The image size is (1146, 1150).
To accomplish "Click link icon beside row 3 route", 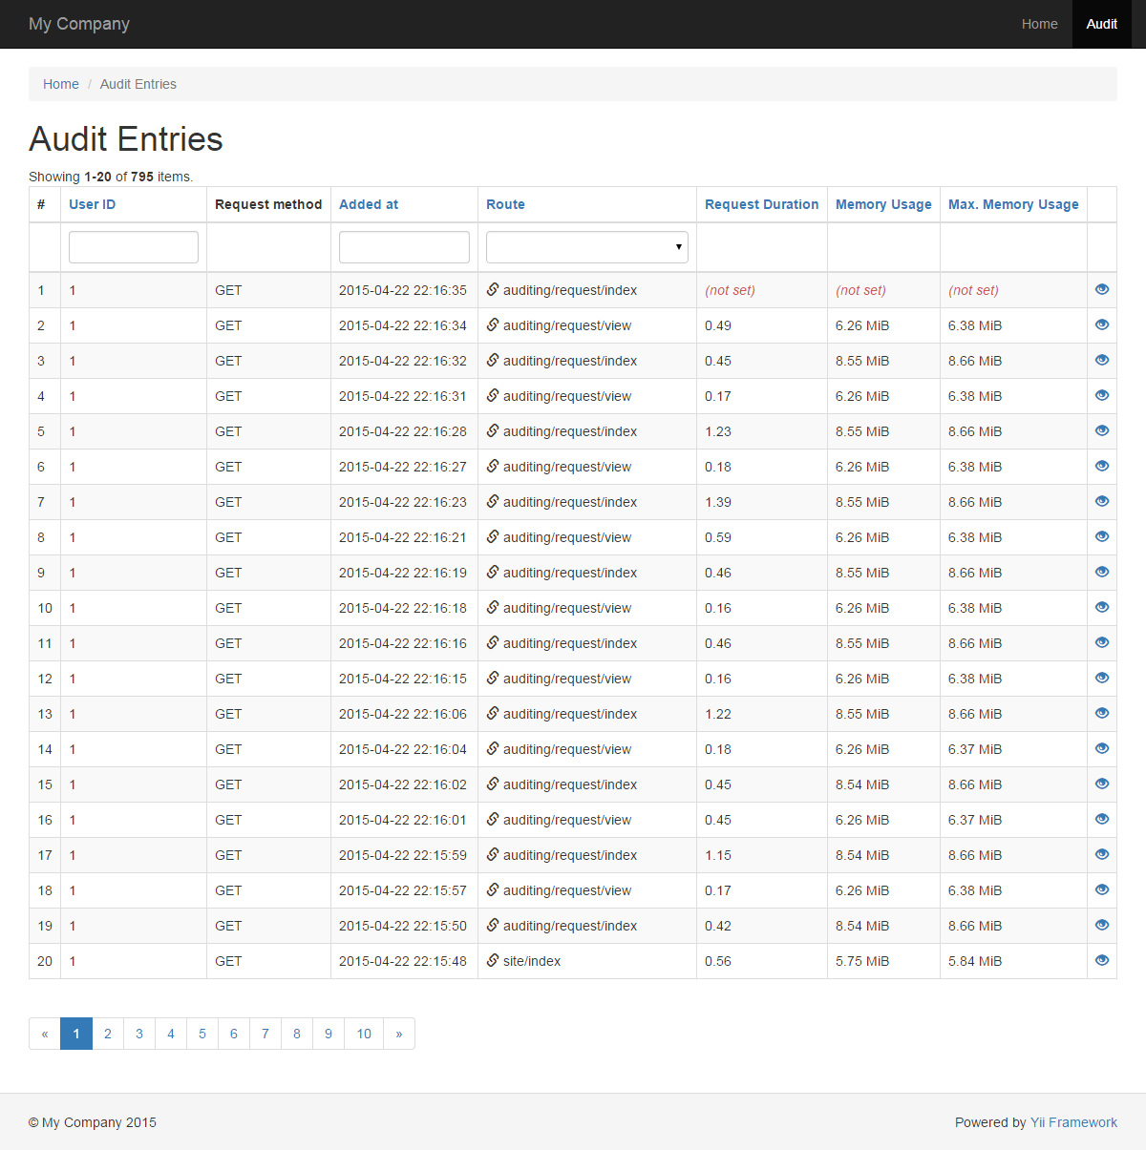I will coord(493,360).
